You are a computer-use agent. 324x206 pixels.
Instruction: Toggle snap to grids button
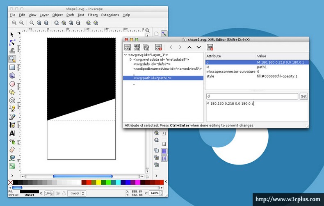164,151
